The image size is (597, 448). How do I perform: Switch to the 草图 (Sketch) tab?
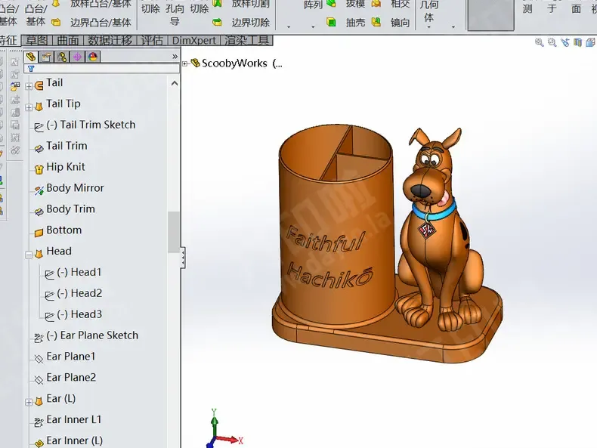(37, 40)
